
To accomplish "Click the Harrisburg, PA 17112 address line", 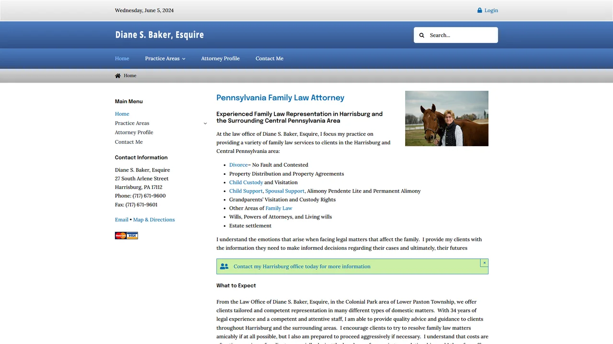I will (138, 187).
